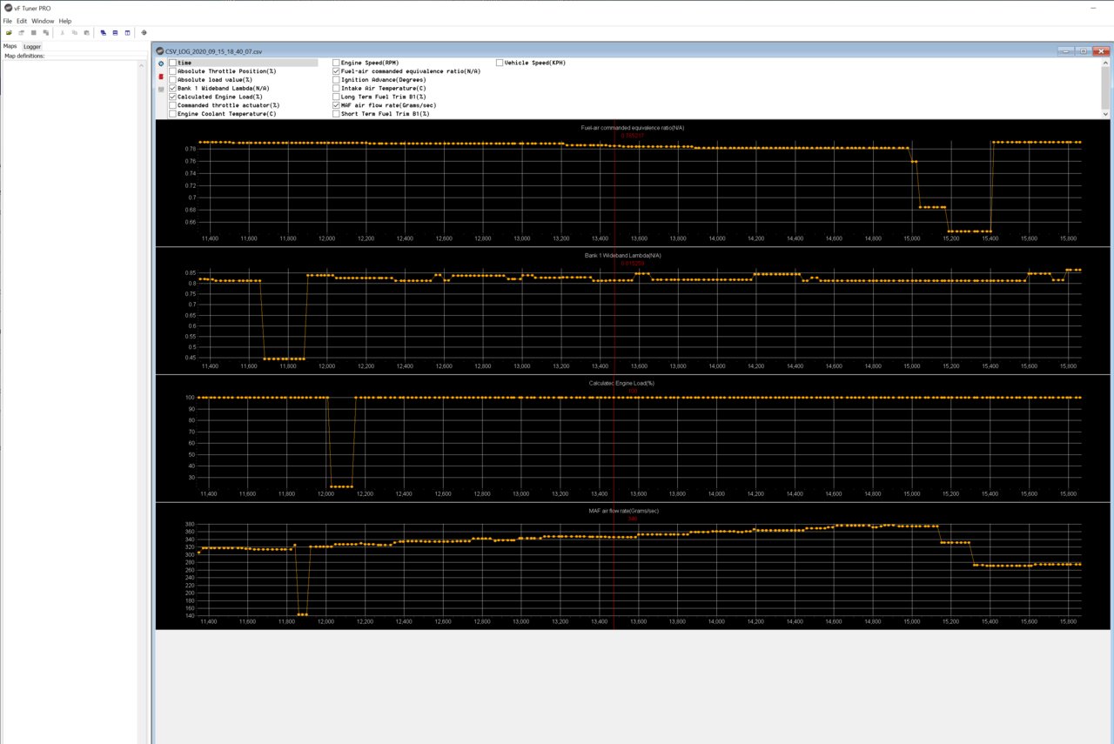Screen dimensions: 1114x744
Task: Click the Copy toolbar icon
Action: coord(75,32)
